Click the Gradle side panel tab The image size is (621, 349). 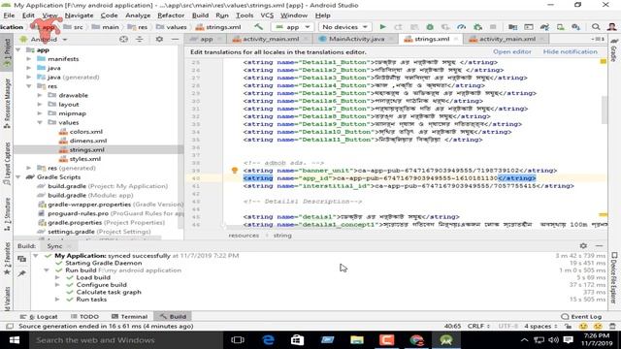click(x=614, y=50)
